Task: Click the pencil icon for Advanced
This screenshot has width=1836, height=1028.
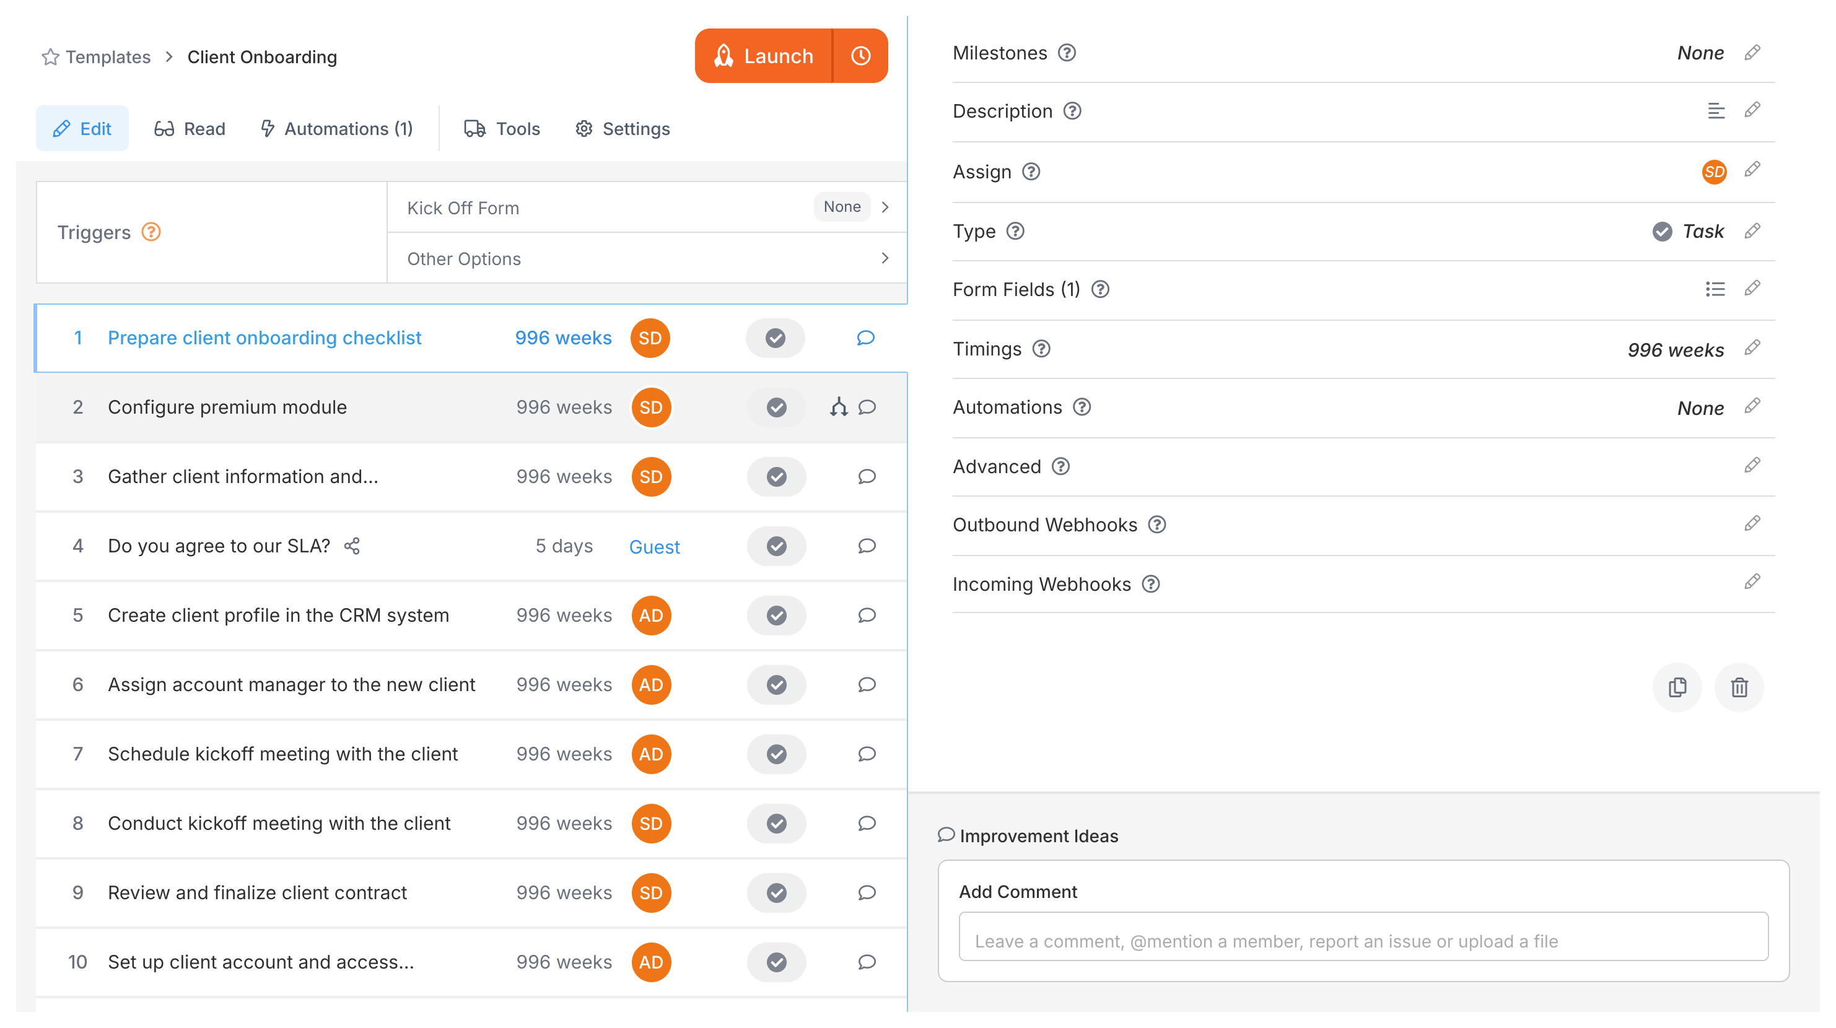Action: (1752, 466)
